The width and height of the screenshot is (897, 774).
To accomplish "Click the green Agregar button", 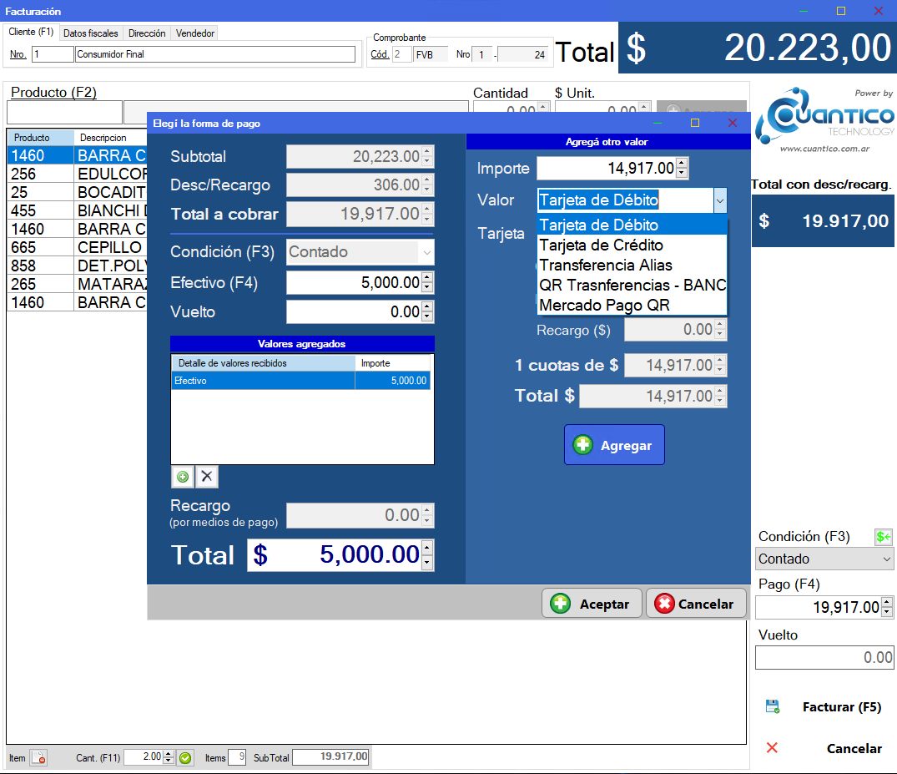I will pyautogui.click(x=614, y=445).
